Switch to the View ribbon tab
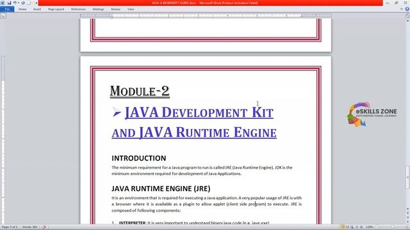The width and height of the screenshot is (410, 230). 131,9
